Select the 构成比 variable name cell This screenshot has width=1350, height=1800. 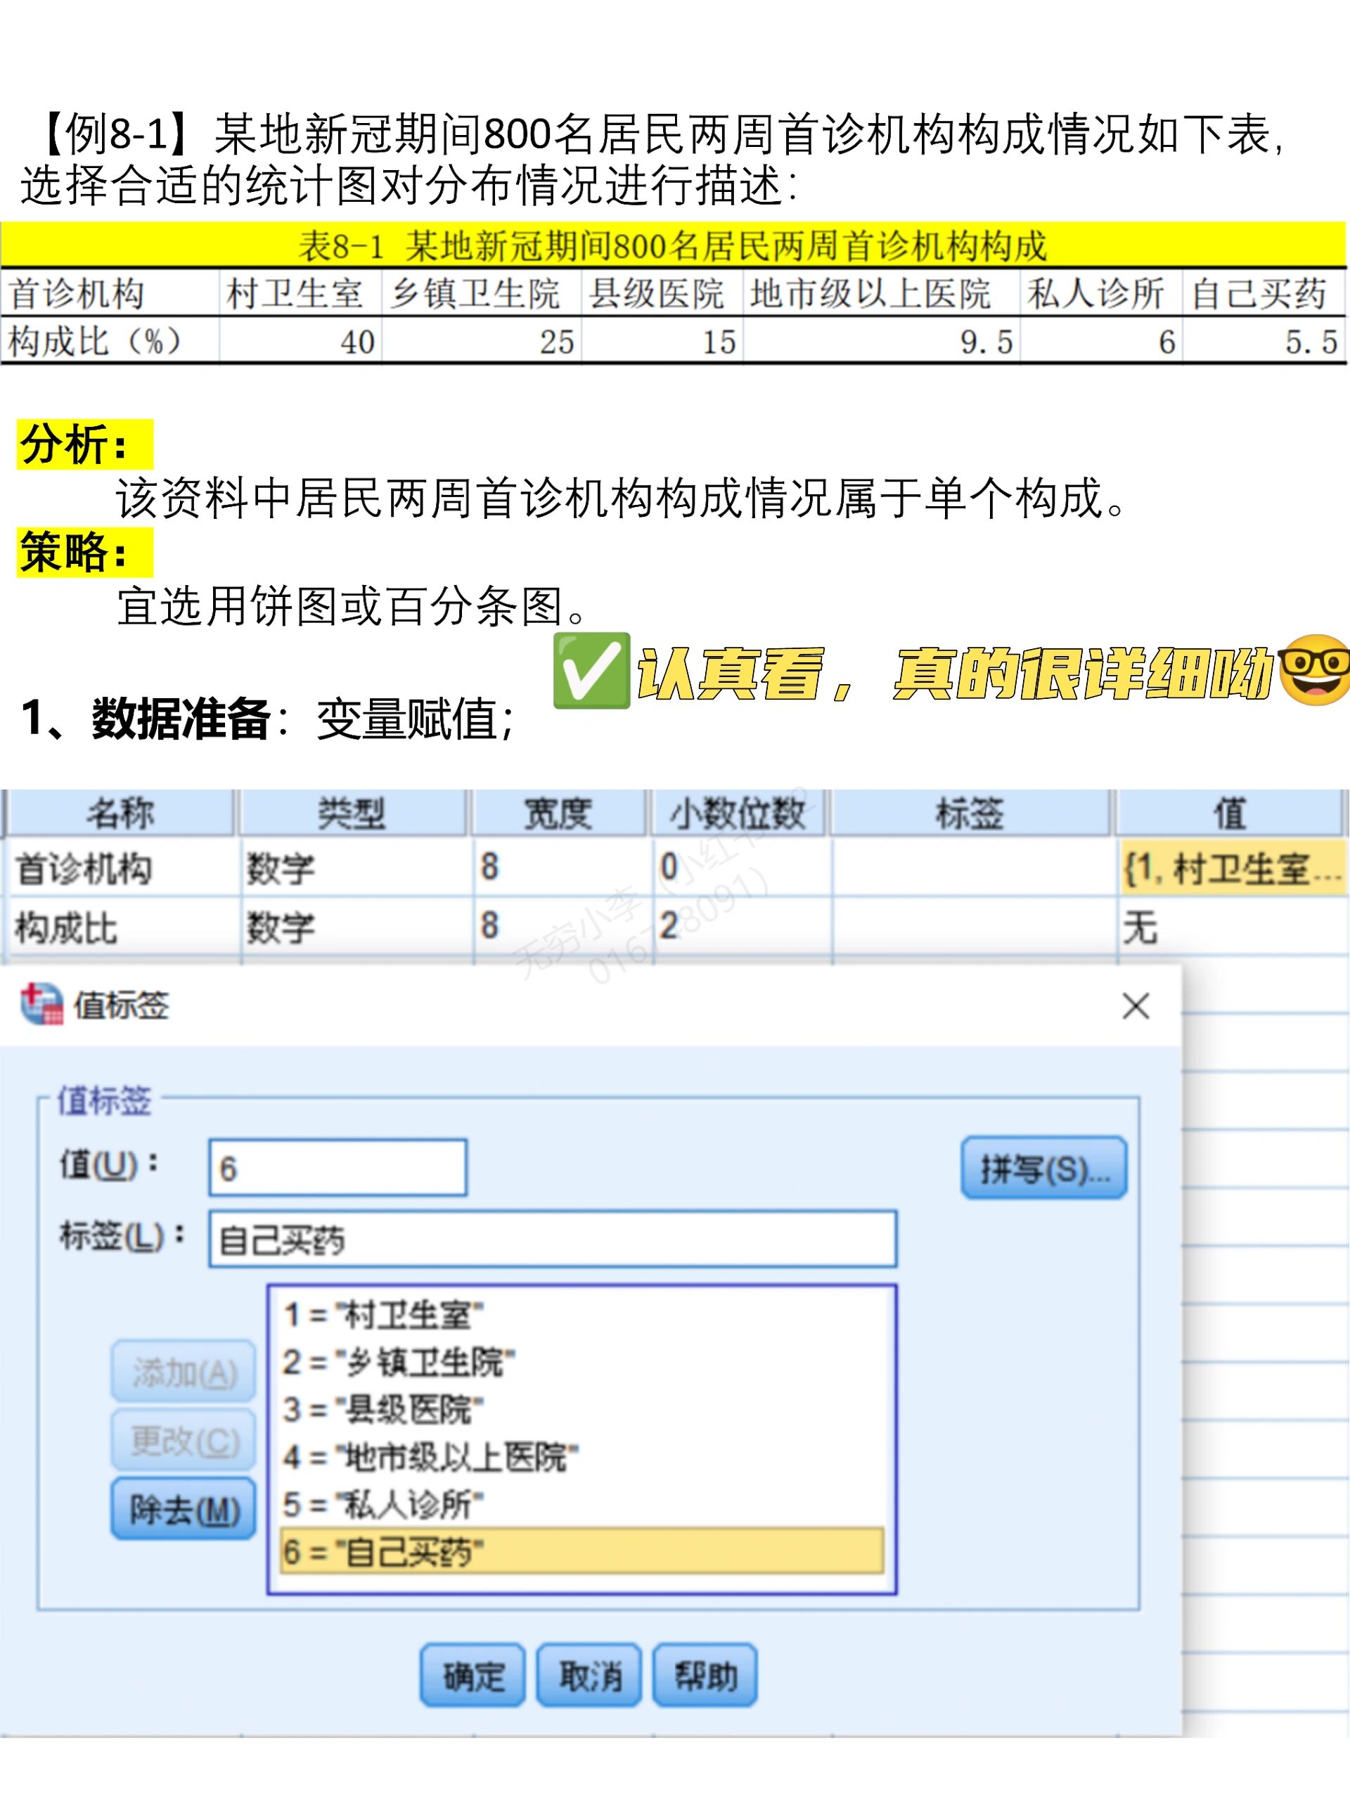pyautogui.click(x=123, y=926)
